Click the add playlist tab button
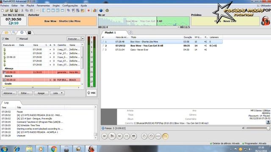 point(130,33)
